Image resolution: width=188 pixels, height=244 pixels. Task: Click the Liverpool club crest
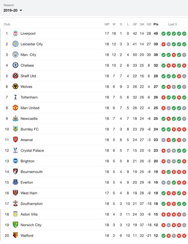pyautogui.click(x=15, y=34)
